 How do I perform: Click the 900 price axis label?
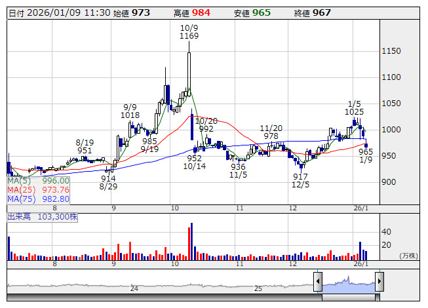[x=389, y=182]
